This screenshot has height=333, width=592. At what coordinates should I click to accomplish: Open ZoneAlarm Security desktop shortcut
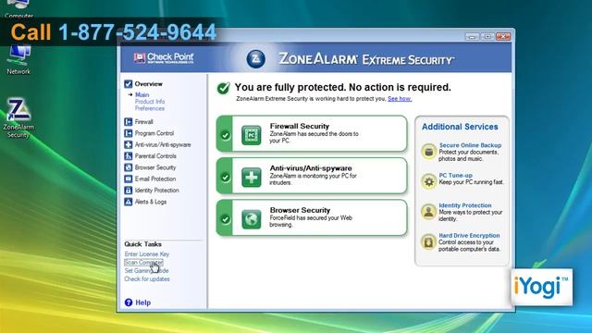(18, 118)
